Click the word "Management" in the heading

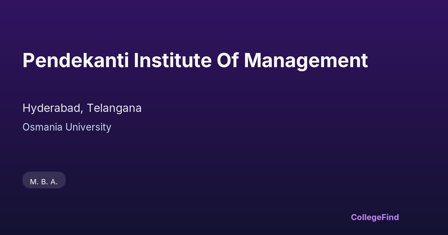coord(306,61)
